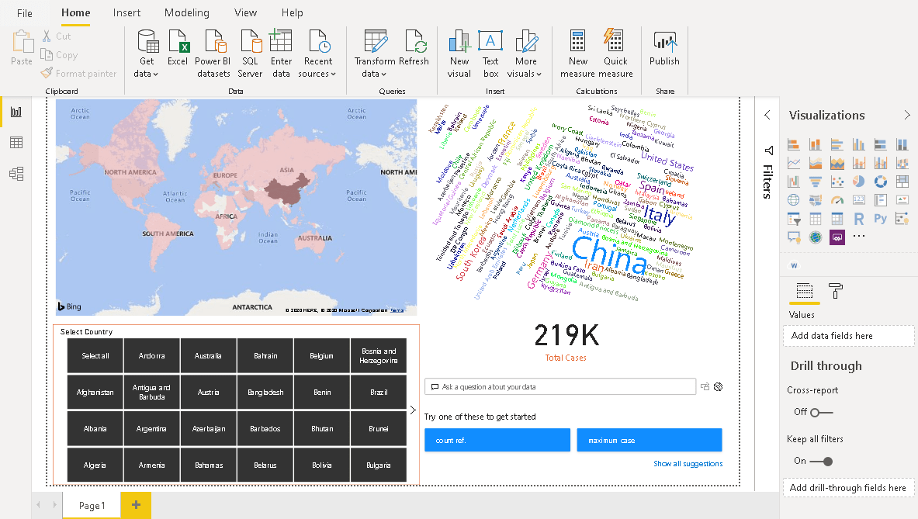Switch to the Format (paint roller) pane
Viewport: 918px width, 519px height.
(x=836, y=291)
